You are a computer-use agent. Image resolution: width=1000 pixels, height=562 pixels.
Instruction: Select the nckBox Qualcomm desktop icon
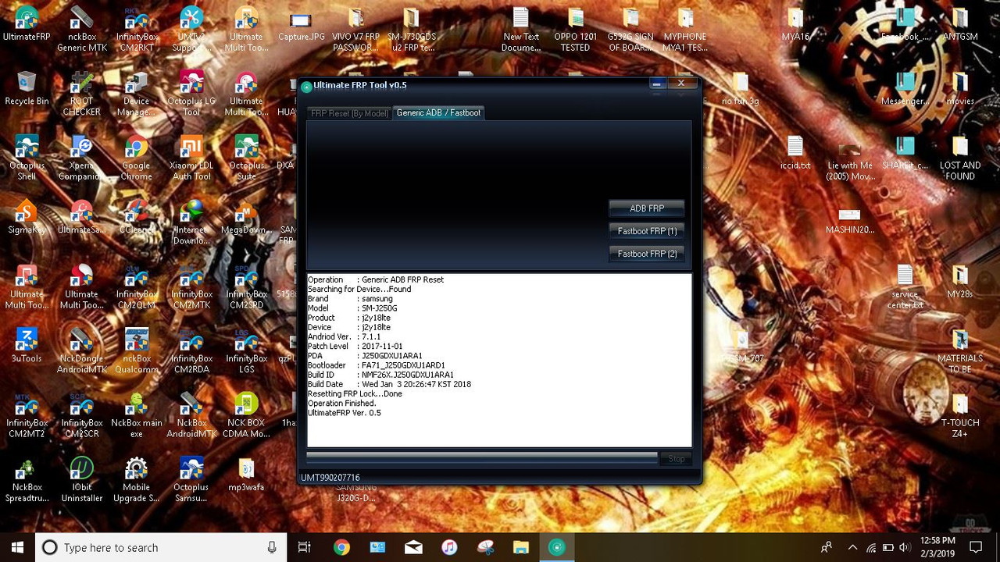click(137, 350)
